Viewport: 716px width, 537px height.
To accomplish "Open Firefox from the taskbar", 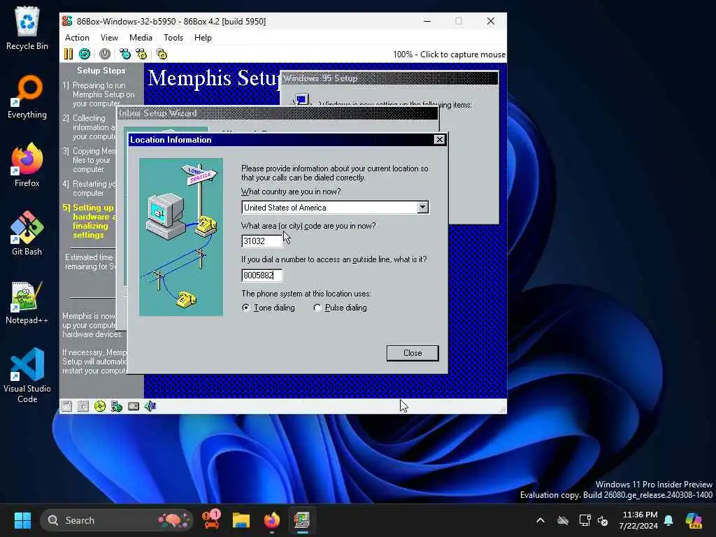I will coord(272,520).
